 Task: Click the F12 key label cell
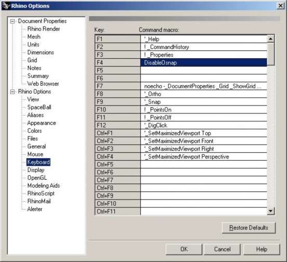coord(118,125)
